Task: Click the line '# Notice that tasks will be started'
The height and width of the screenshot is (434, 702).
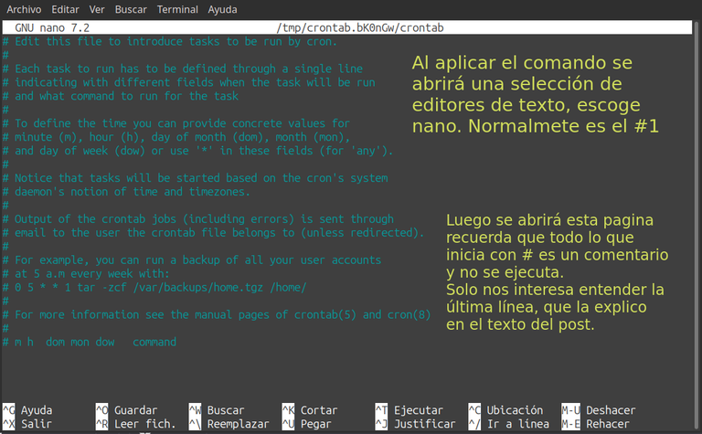Action: point(195,178)
